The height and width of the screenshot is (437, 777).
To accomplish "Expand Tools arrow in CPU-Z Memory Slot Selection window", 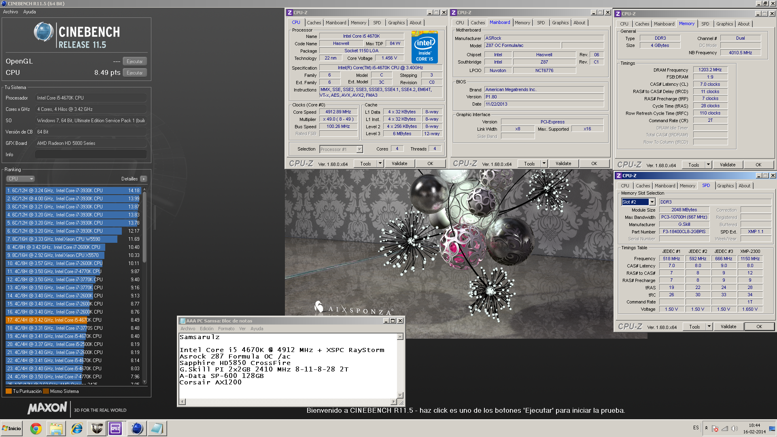I will coord(709,327).
